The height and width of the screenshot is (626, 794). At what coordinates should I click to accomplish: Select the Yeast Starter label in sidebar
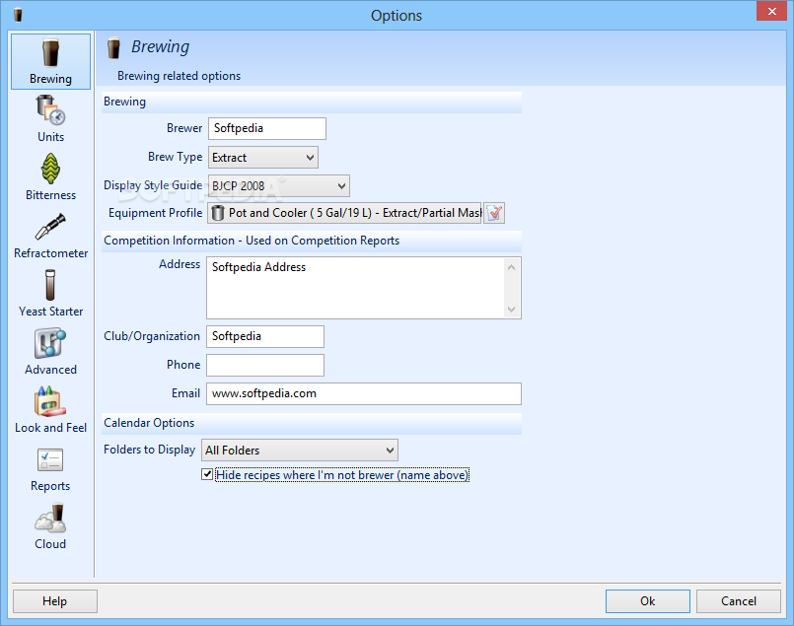tap(50, 312)
